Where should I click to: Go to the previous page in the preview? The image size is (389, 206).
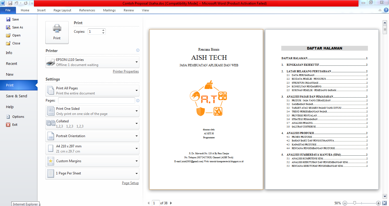pyautogui.click(x=148, y=203)
